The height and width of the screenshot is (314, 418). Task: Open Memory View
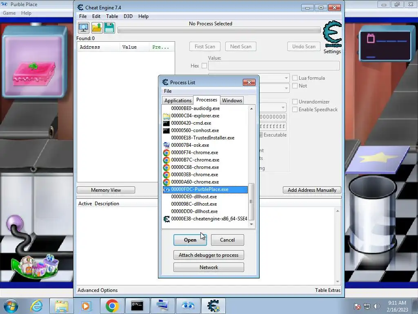(106, 190)
